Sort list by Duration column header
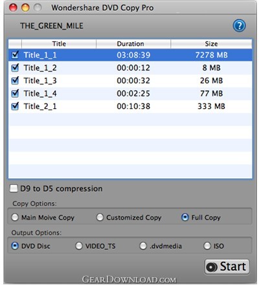The width and height of the screenshot is (259, 285). tap(133, 44)
